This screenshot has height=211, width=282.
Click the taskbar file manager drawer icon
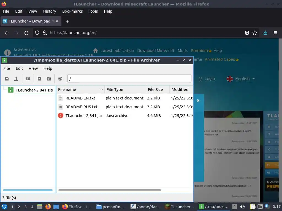(x=40, y=207)
